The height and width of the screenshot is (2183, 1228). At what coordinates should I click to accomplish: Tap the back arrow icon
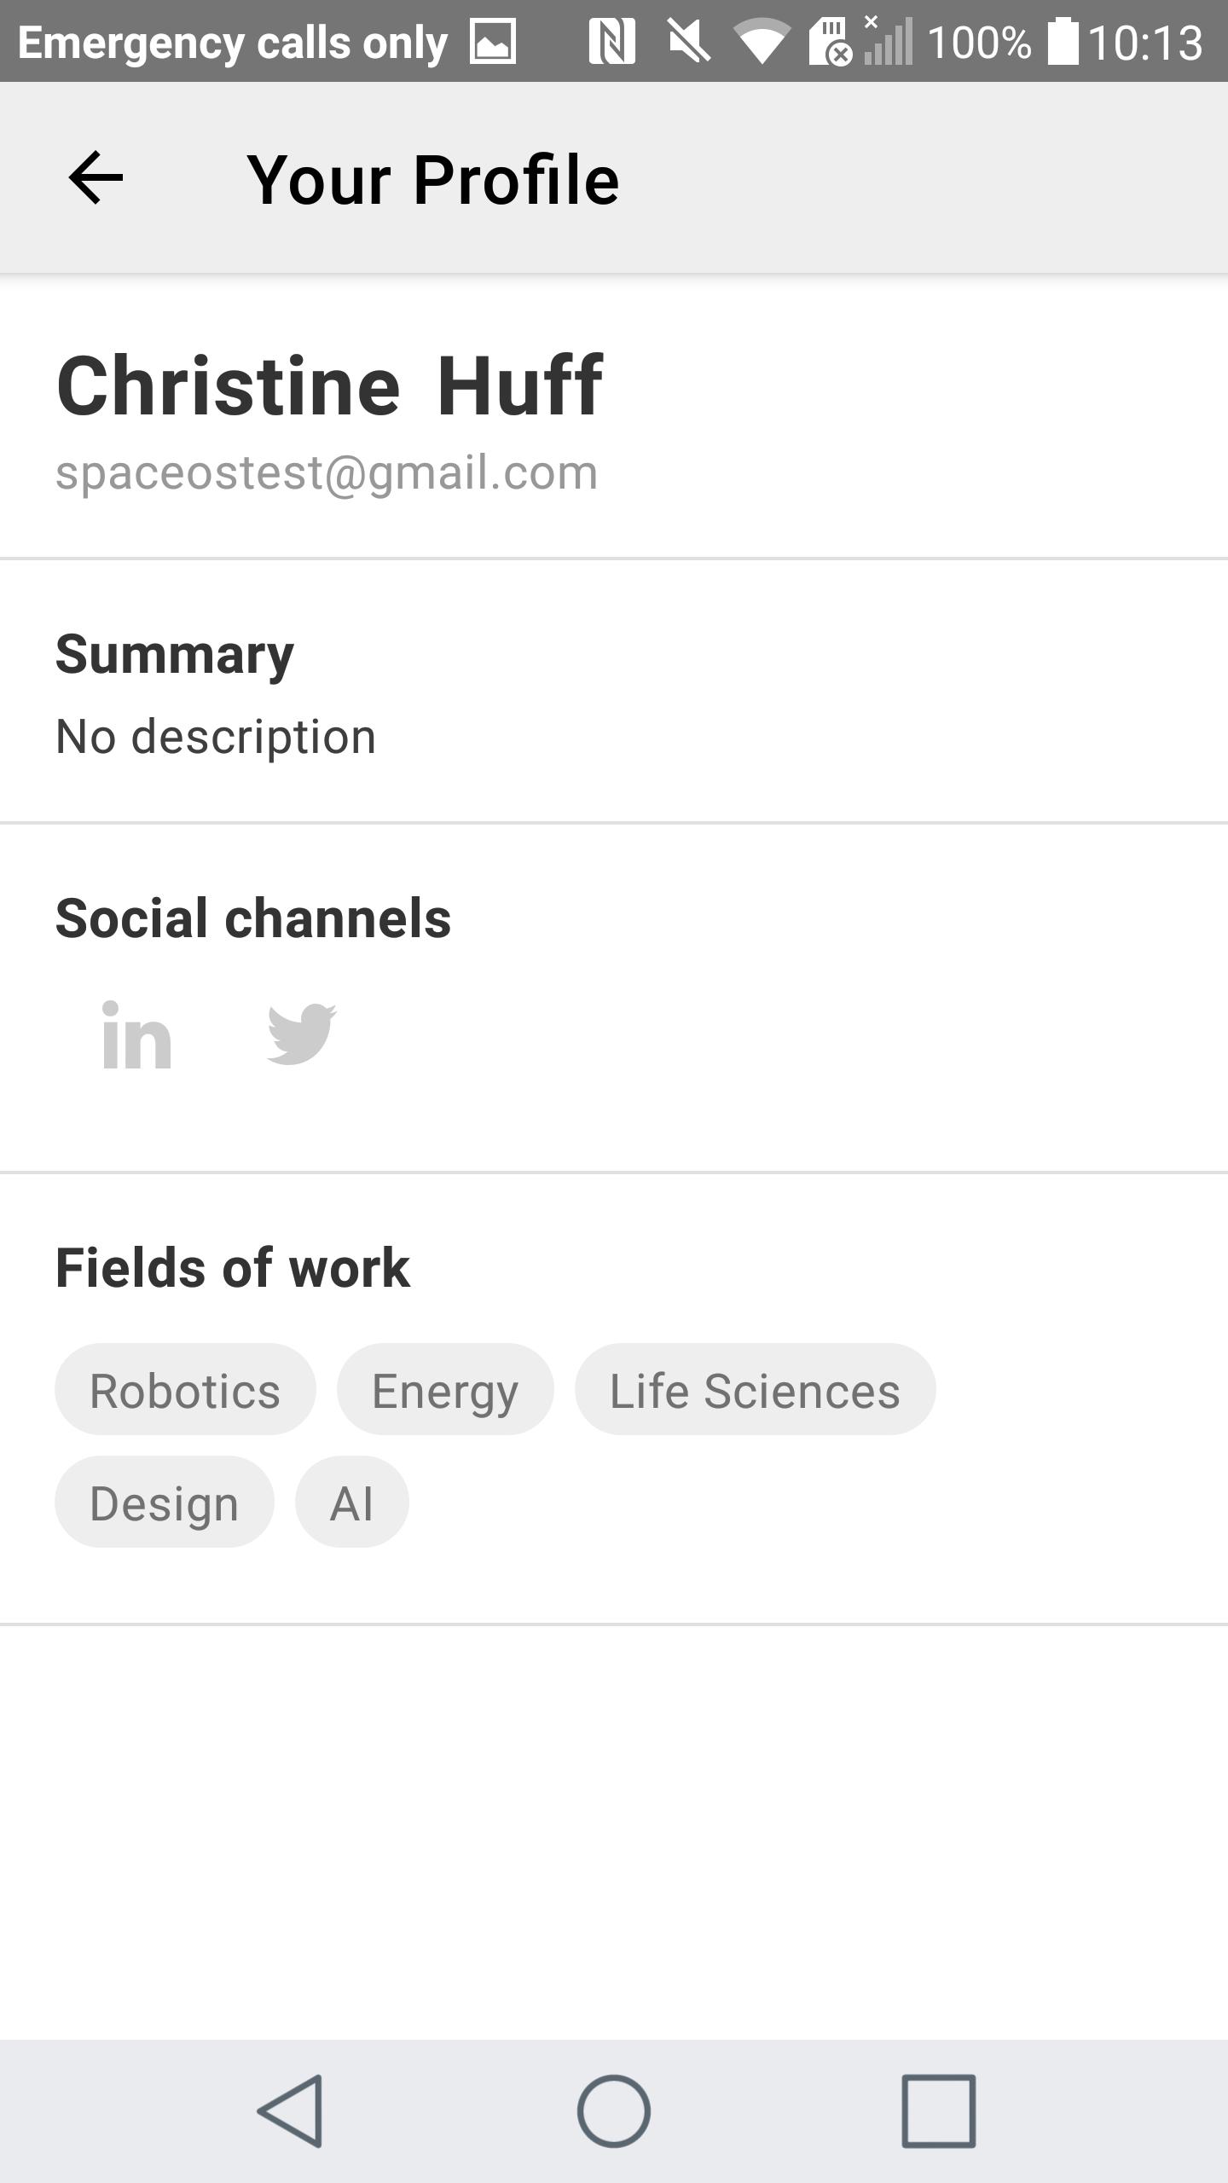(x=96, y=178)
